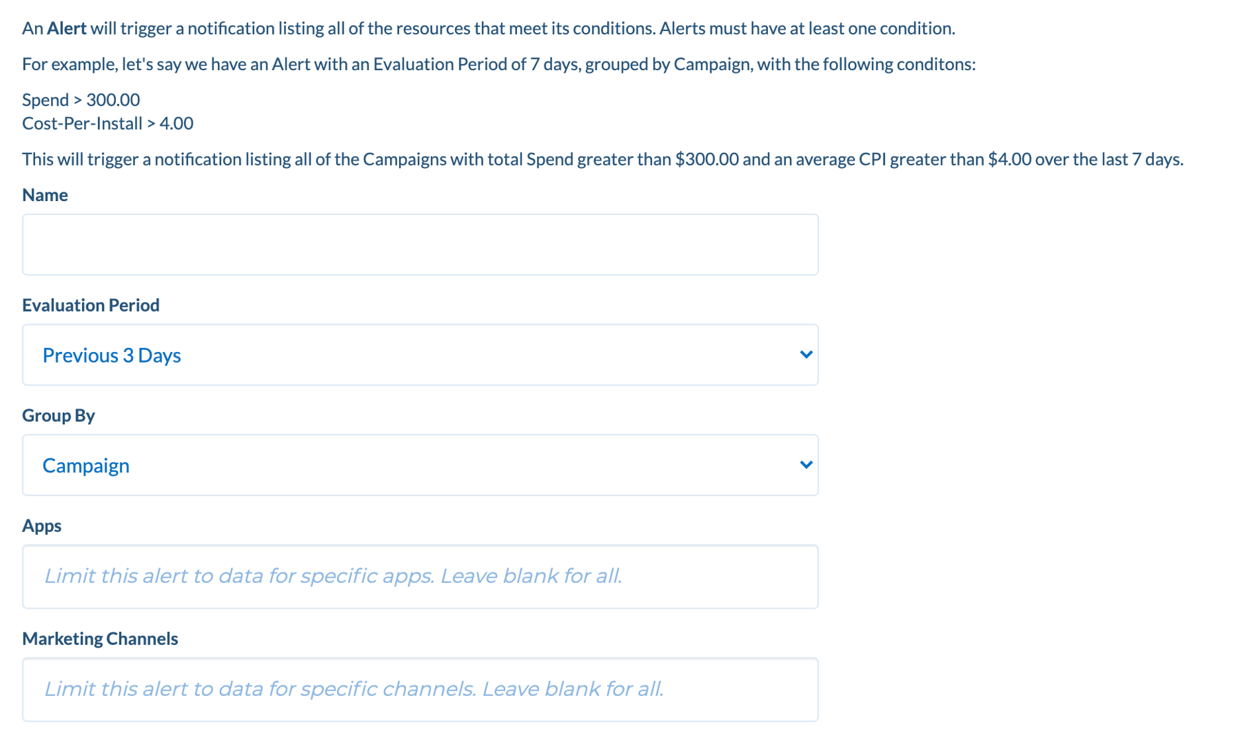Click 'Alerts must have at least one condition' sentence
This screenshot has height=733, width=1238.
click(x=808, y=28)
